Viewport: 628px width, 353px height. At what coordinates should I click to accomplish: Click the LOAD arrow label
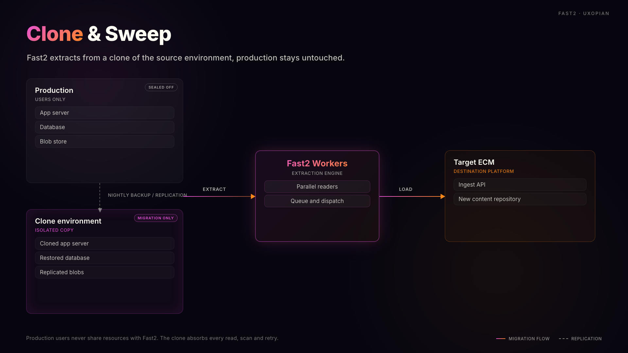(406, 189)
